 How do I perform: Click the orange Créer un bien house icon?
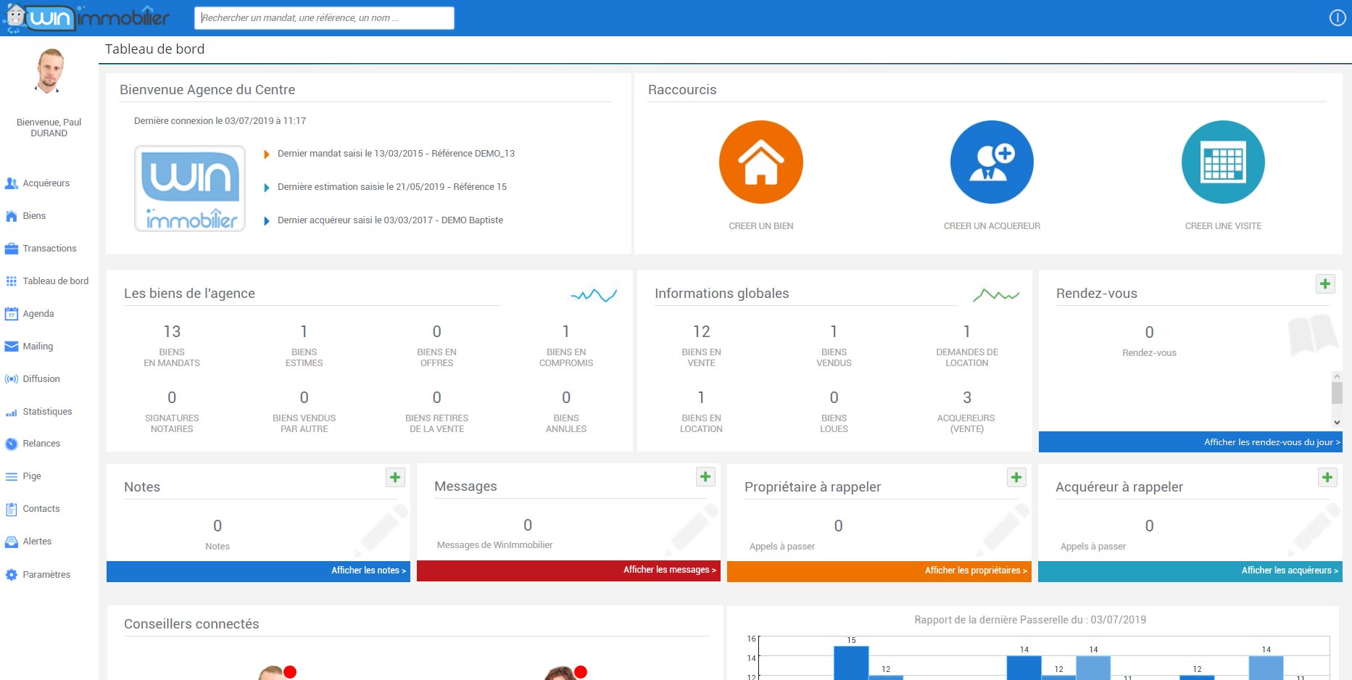coord(760,162)
